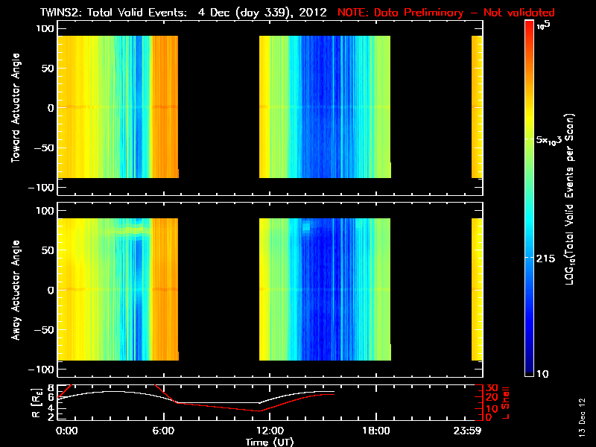This screenshot has width=596, height=447.
Task: Click the Toward Actuator Angle axis label
Action: point(16,108)
